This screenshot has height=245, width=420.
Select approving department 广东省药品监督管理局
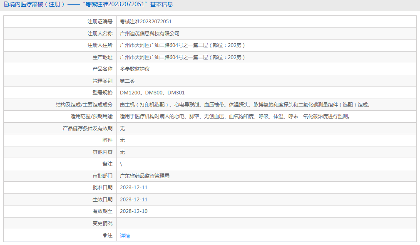[x=144, y=176]
